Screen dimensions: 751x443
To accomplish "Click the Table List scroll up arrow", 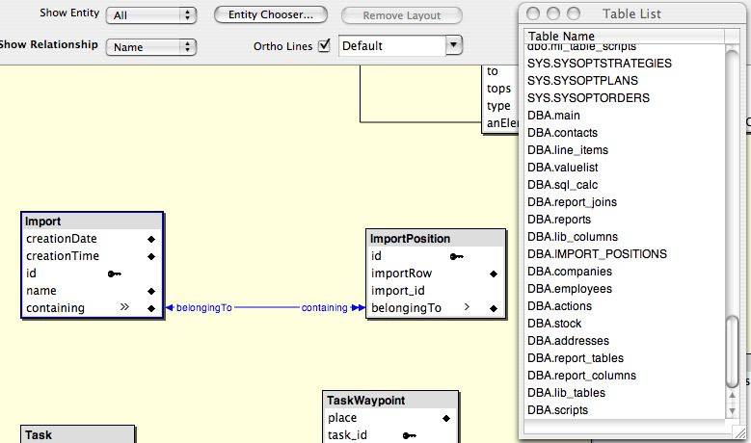I will pos(732,395).
